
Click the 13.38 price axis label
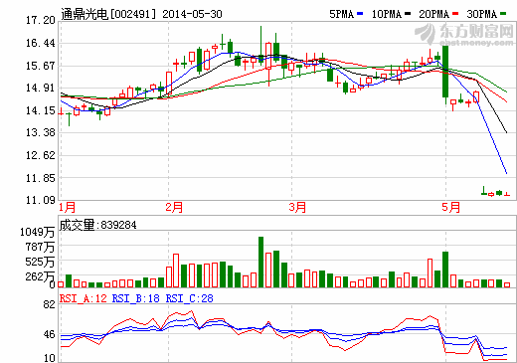[41, 132]
